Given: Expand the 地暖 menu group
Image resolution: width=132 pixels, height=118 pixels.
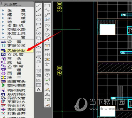Looking at the screenshot, I should (x=17, y=22).
